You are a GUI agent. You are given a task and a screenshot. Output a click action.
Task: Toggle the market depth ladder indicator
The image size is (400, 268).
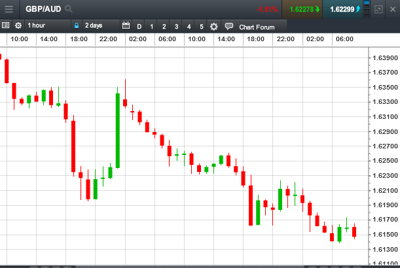(x=367, y=9)
